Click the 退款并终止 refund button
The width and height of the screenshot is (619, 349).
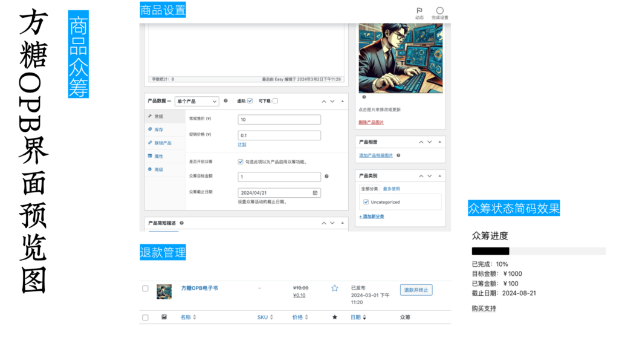tap(416, 290)
